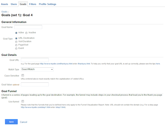165x125 pixels.
Task: Follow the tips 'here' link
Action: (x=158, y=64)
